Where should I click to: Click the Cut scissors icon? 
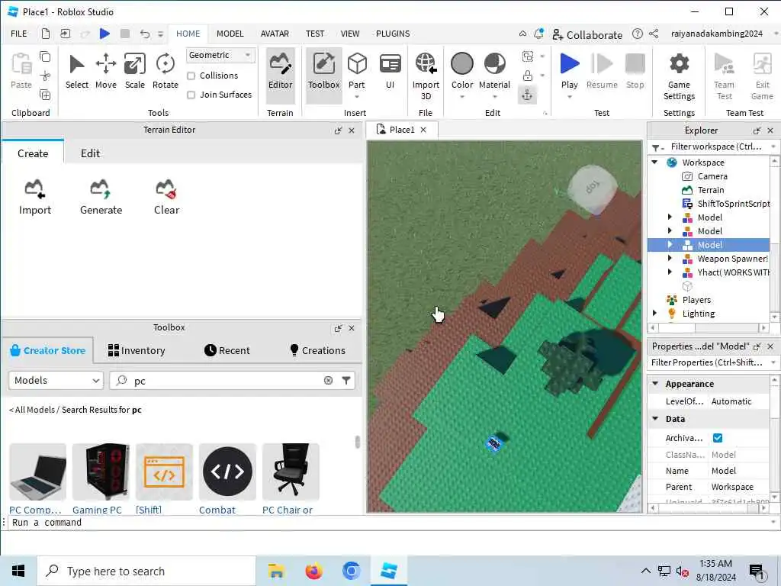click(45, 76)
